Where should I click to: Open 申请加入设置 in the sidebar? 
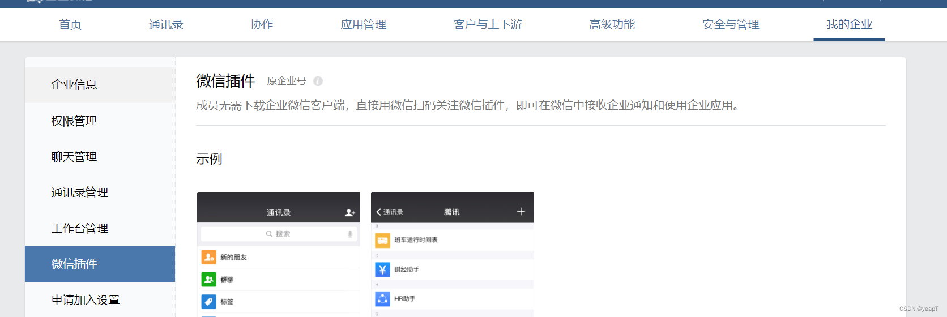[100, 299]
